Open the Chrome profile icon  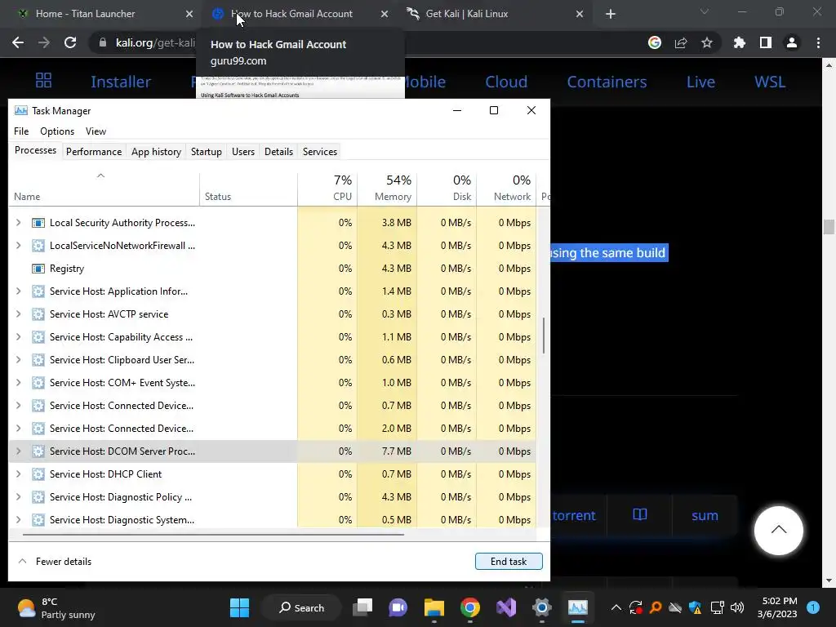coord(792,42)
